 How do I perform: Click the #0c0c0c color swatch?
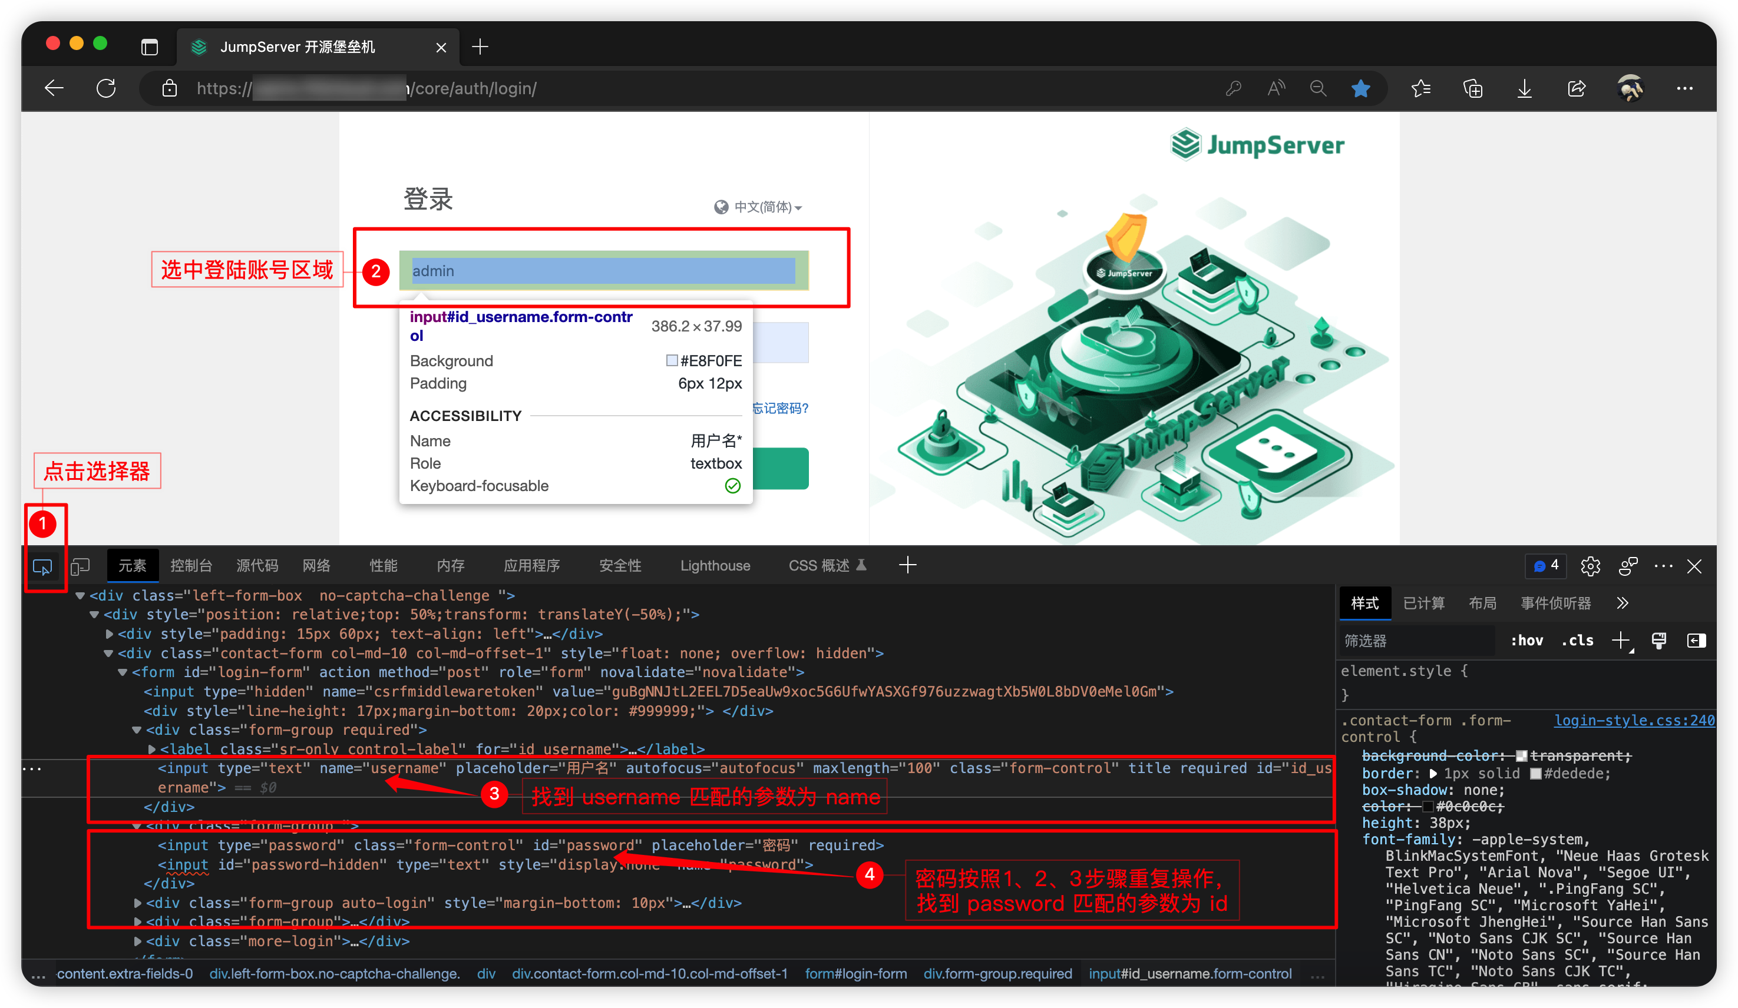[1428, 807]
